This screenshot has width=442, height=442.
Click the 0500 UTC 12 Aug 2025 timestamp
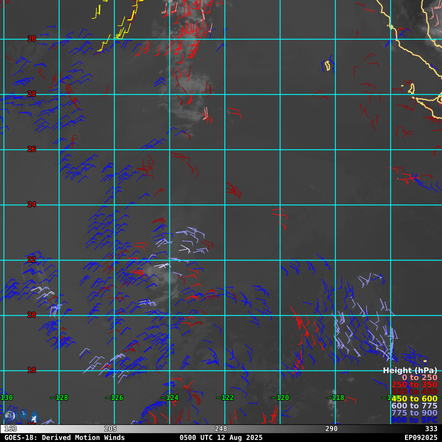(221, 438)
